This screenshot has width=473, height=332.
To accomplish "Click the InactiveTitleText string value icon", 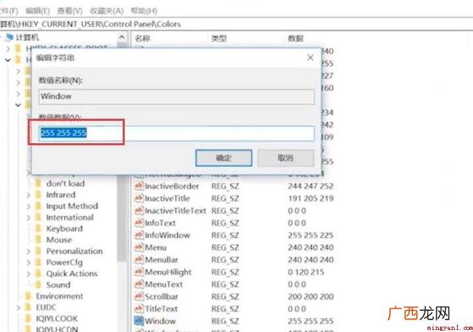I will [x=139, y=210].
